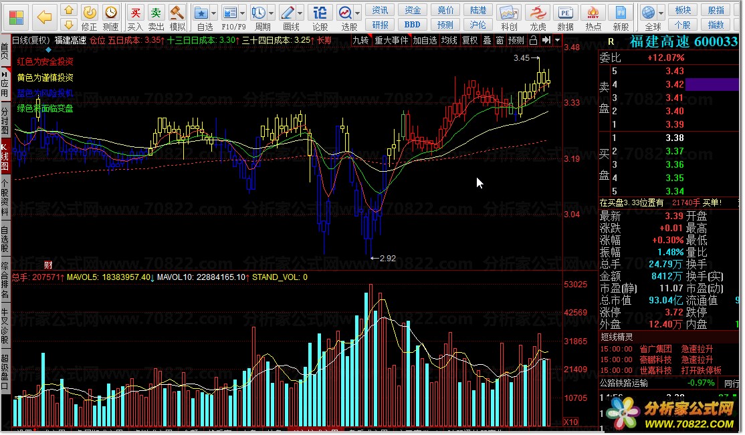This screenshot has height=435, width=745.
Task: Click the 指数 index button
Action: point(716,25)
